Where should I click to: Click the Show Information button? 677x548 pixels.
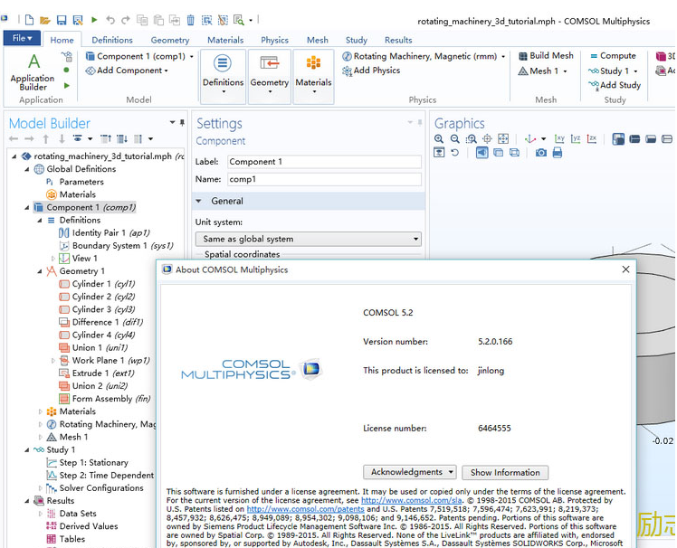(505, 472)
